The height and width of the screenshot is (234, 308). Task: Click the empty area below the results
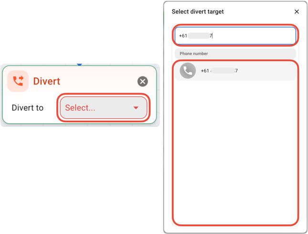point(235,153)
